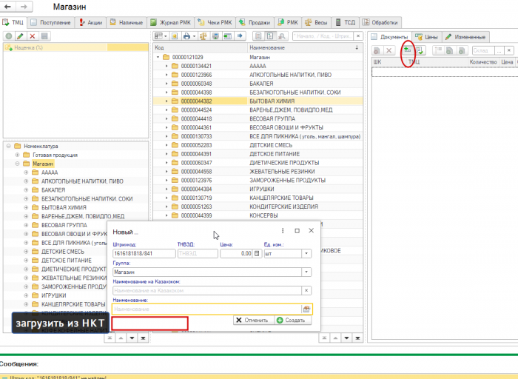Click the save diskette icon in the left panel
Screen dimensions: 518x379
[x=44, y=36]
